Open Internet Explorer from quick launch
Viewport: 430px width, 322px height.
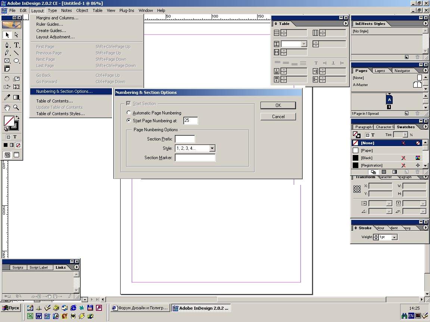tap(73, 308)
